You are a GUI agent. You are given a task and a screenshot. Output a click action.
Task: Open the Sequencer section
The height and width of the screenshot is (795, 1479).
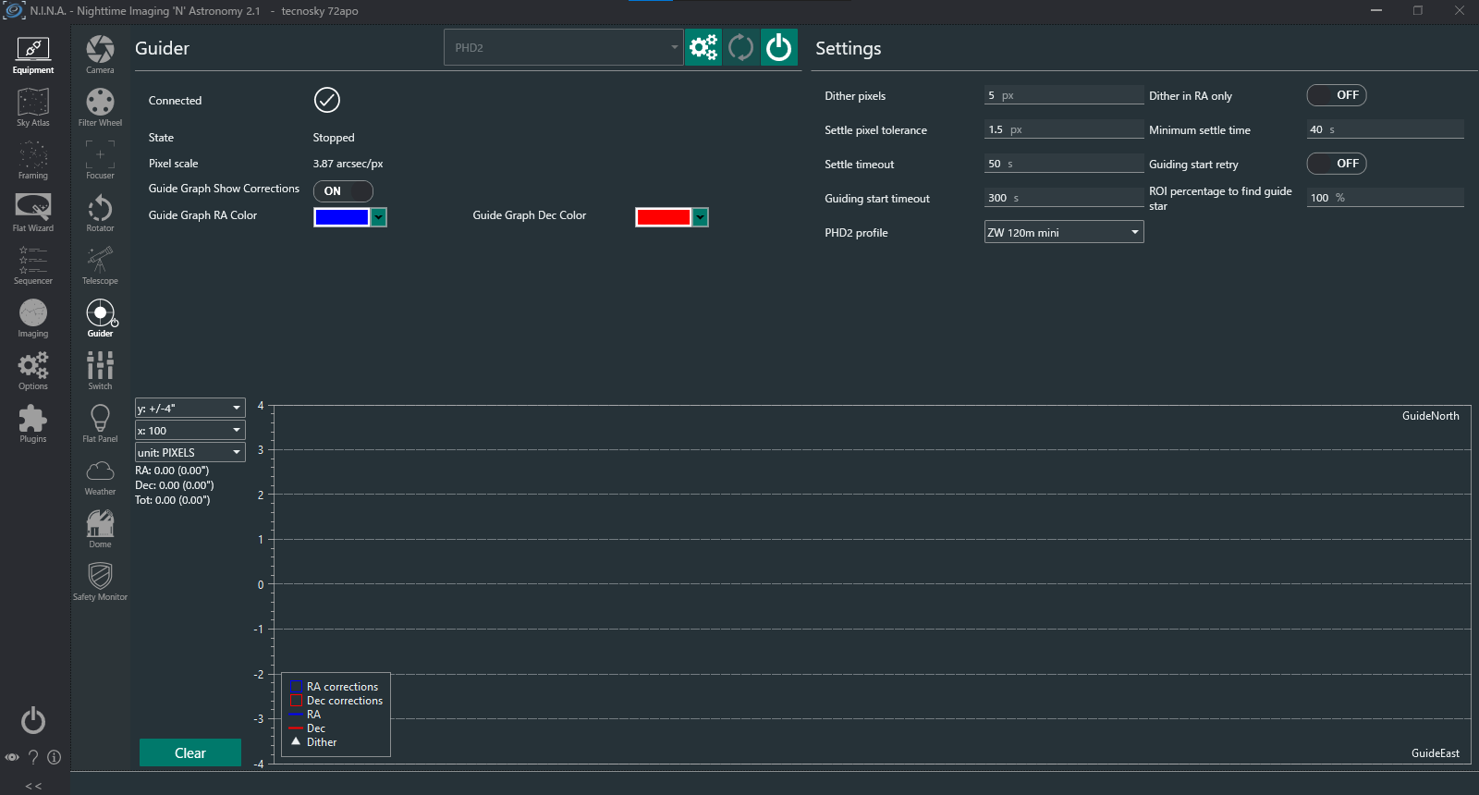click(33, 266)
